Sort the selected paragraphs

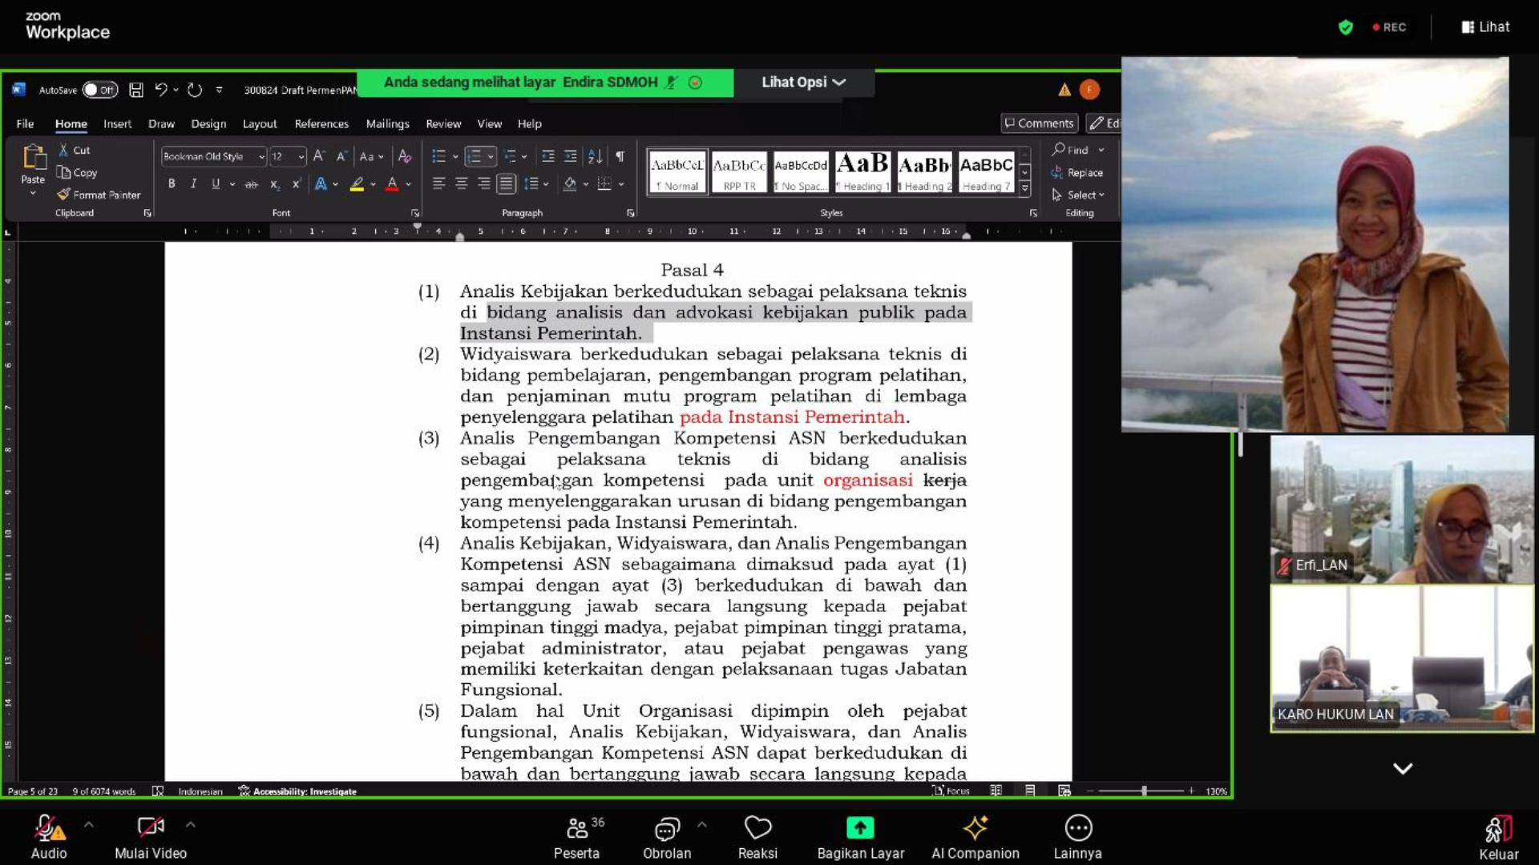click(595, 156)
